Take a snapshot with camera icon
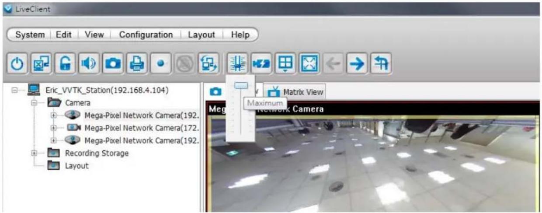Screen dimensions: 542x213 click(113, 64)
